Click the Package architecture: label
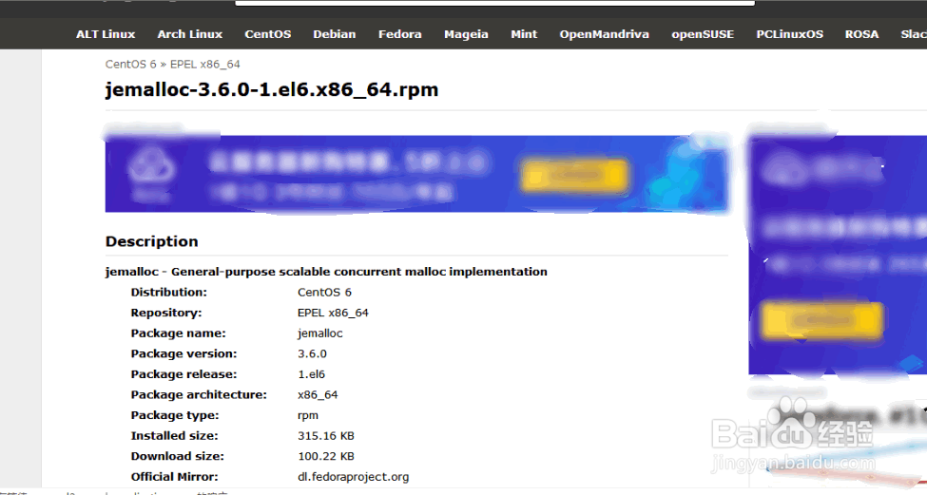 pyautogui.click(x=199, y=395)
